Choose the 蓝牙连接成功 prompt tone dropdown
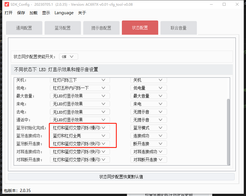This screenshot has height=196, width=246. tap(149, 136)
